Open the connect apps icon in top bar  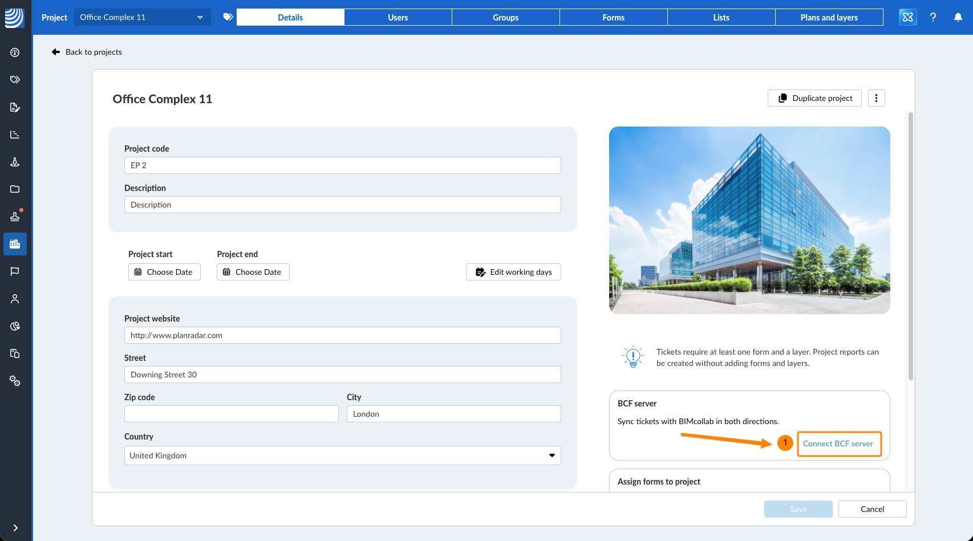pyautogui.click(x=908, y=17)
